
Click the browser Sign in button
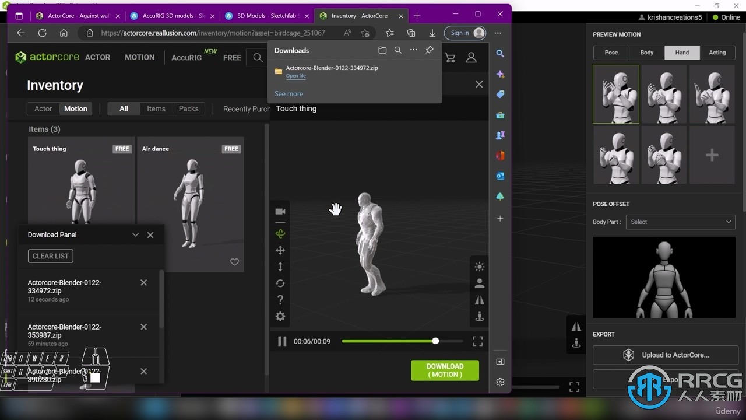465,33
